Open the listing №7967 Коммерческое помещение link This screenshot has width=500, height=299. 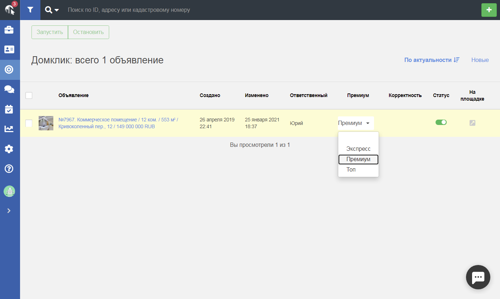(x=118, y=123)
